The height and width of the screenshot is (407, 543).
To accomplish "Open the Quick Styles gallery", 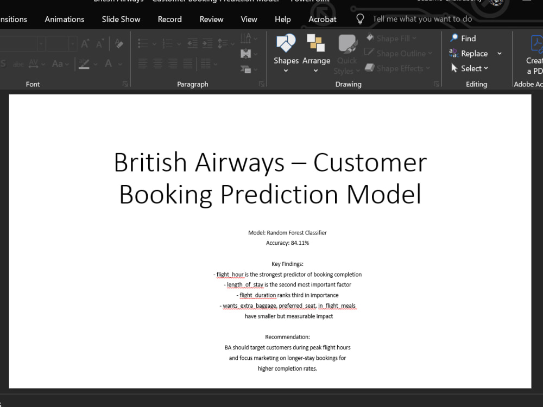I will [347, 54].
